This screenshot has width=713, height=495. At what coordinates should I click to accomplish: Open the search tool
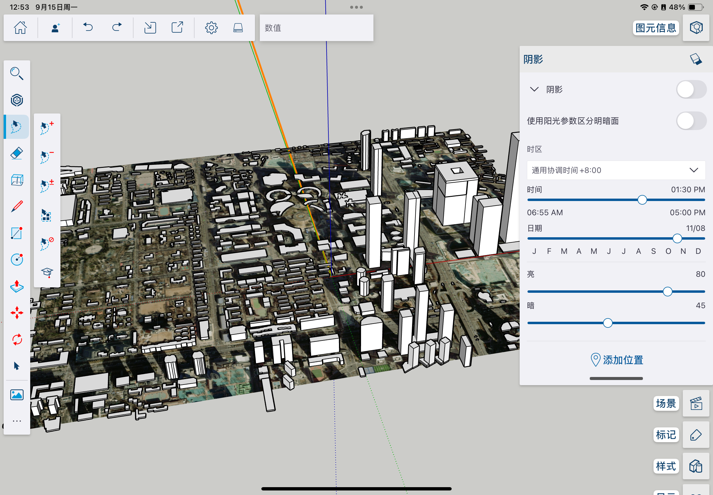pos(17,74)
